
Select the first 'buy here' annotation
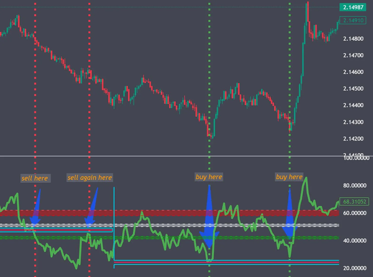pyautogui.click(x=209, y=177)
